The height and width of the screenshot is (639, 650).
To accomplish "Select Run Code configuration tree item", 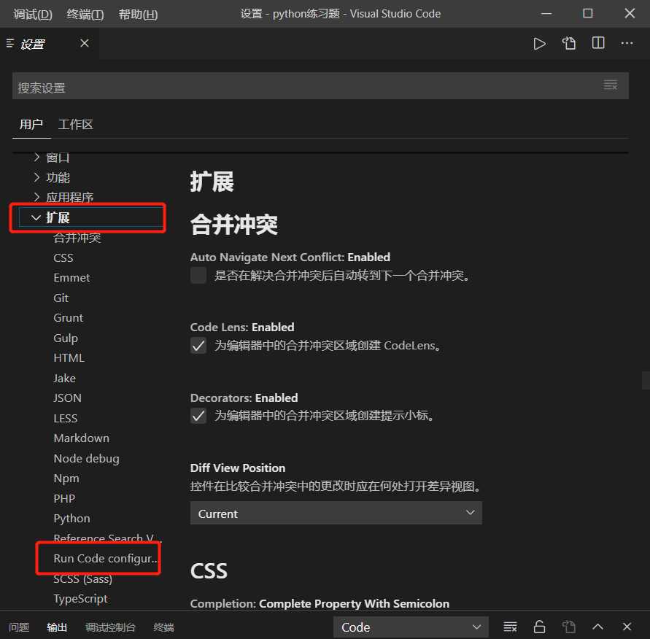I will [x=106, y=559].
